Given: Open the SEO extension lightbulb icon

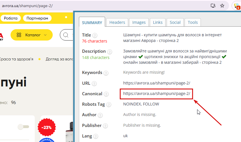Looking at the screenshot, I should (237, 6).
